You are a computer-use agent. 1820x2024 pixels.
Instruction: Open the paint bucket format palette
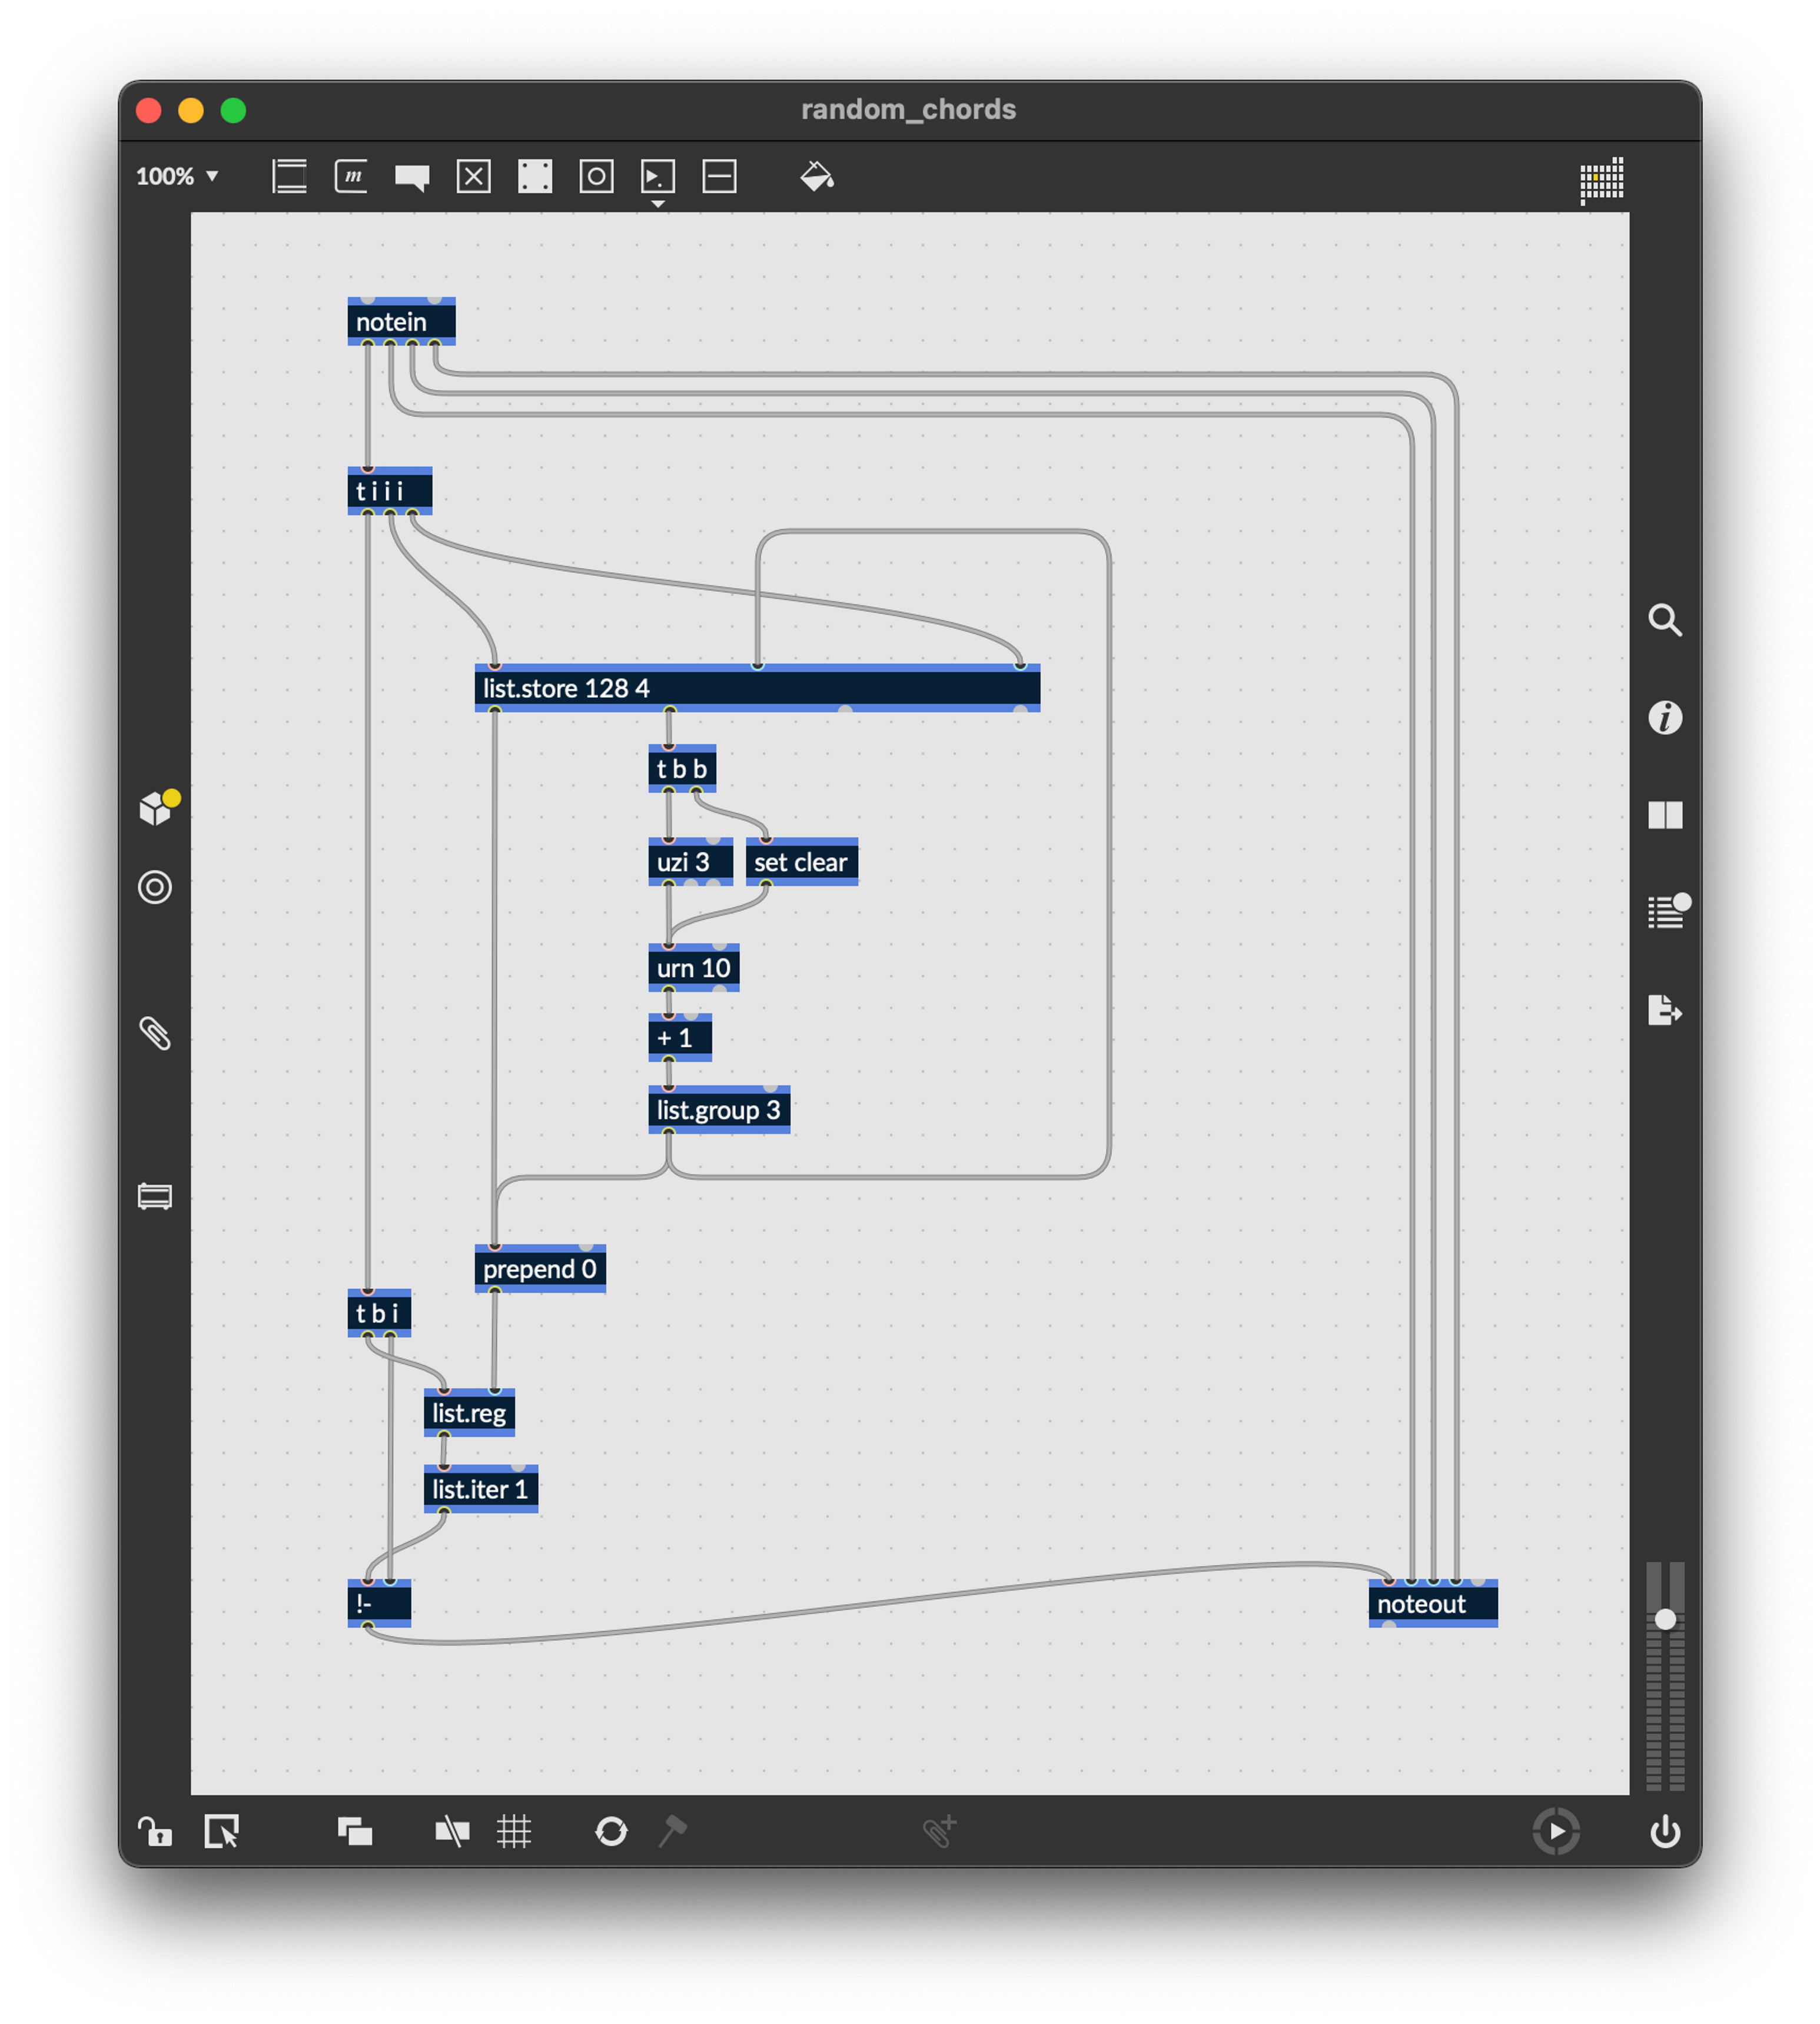[x=817, y=177]
